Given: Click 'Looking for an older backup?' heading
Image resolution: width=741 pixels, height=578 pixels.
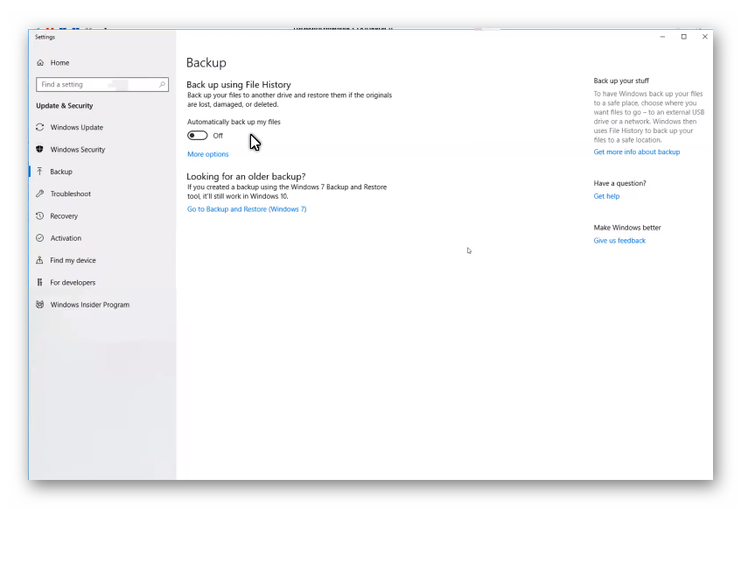Looking at the screenshot, I should pos(246,176).
